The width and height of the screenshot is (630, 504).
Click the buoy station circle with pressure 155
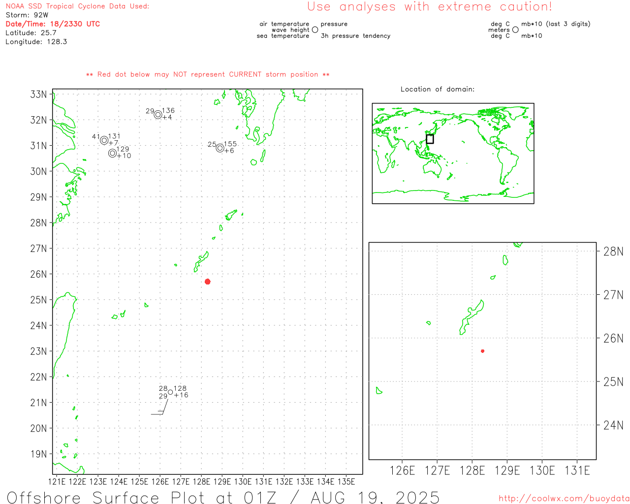[x=220, y=148]
